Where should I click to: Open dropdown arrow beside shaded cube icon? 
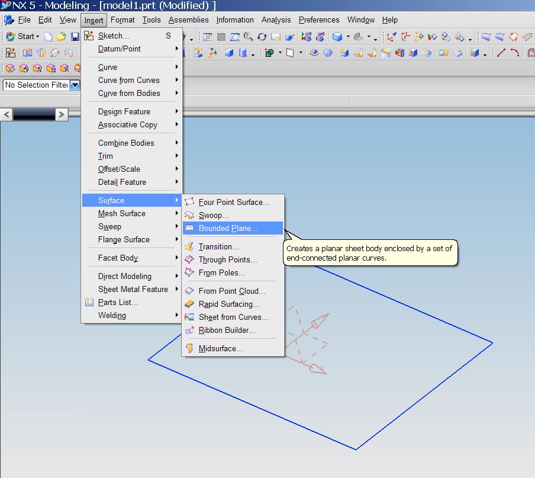pyautogui.click(x=349, y=37)
